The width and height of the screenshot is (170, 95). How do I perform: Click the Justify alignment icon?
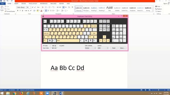[53, 11]
